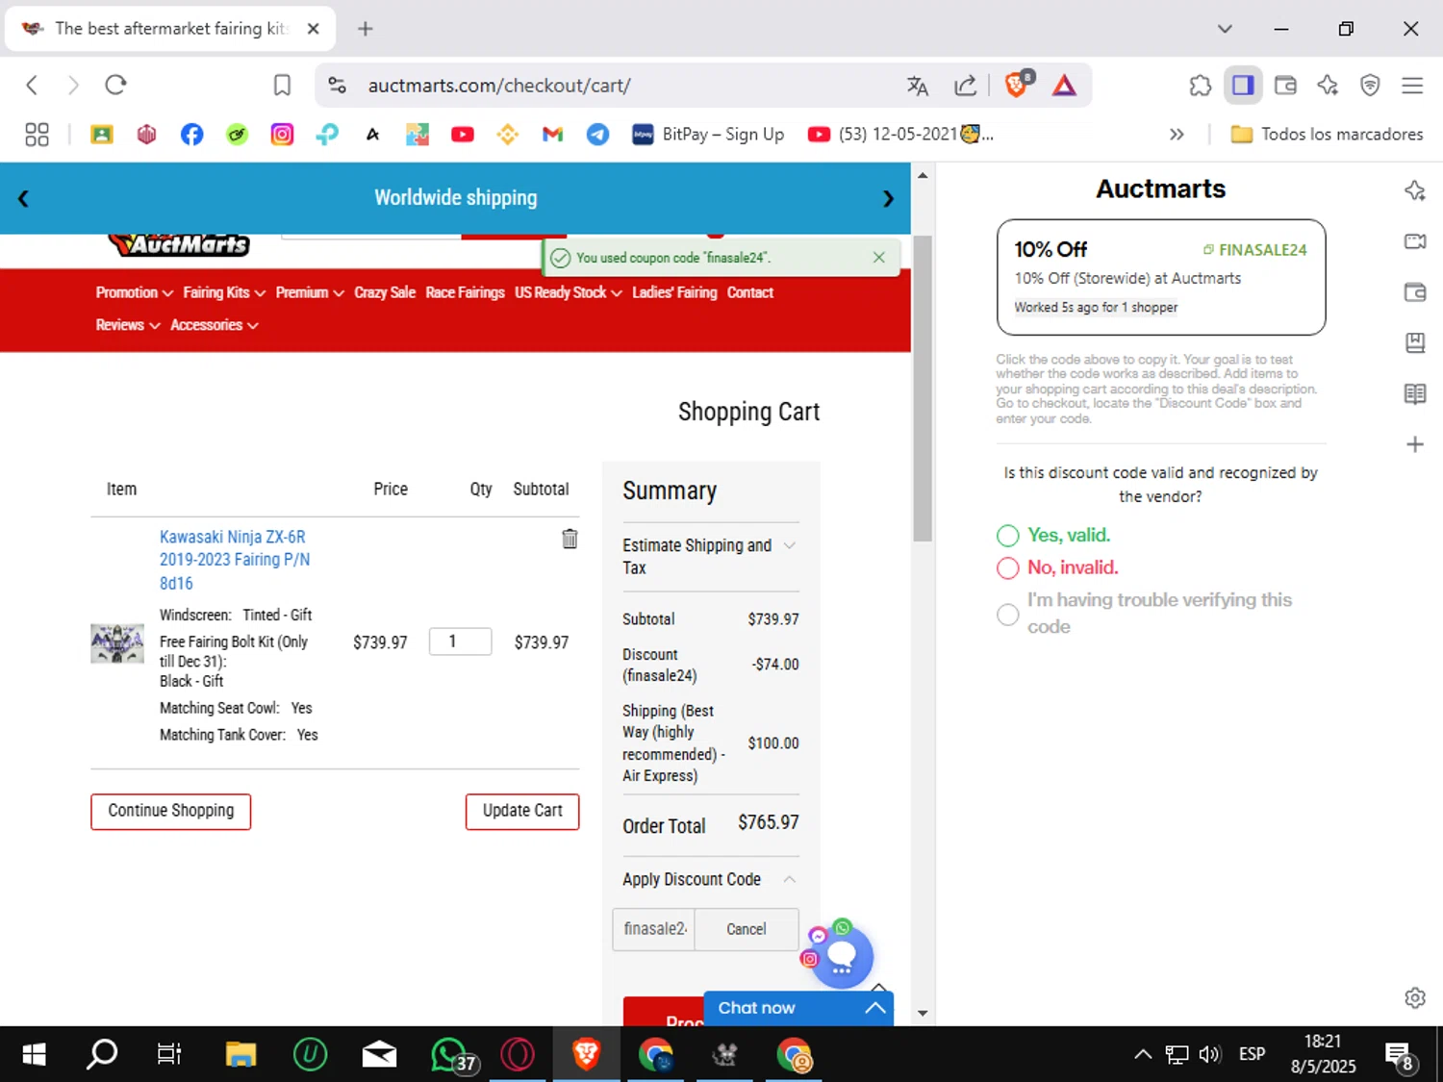Open Leo AI sparkle icon in the sidebar
This screenshot has height=1082, width=1443.
[x=1414, y=190]
